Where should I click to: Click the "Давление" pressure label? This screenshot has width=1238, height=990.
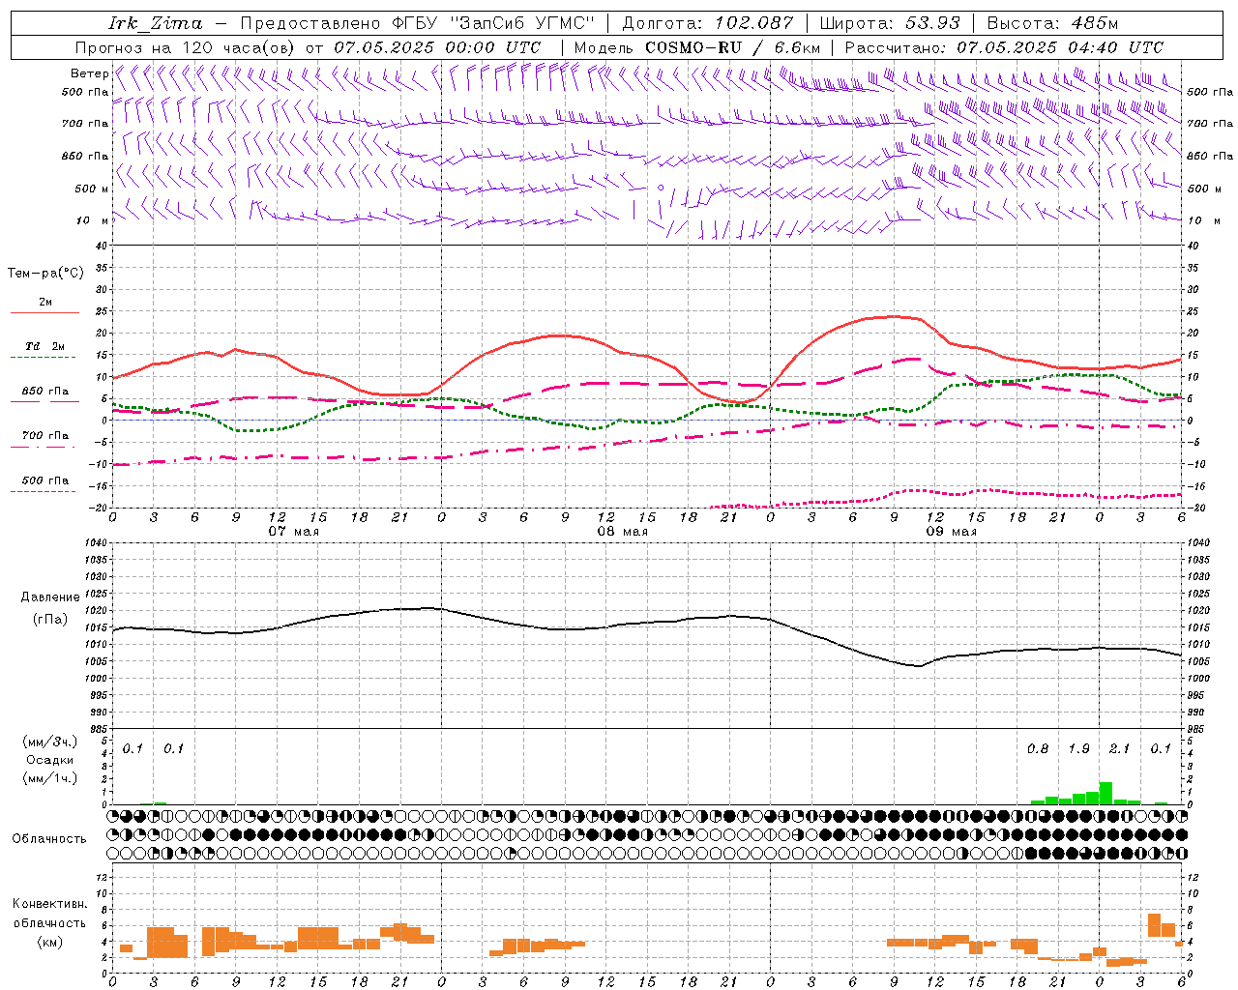pyautogui.click(x=50, y=597)
